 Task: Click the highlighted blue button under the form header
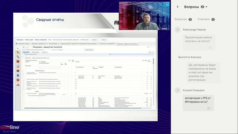(26, 52)
